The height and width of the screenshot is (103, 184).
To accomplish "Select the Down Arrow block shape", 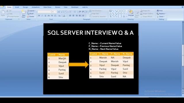I will [121, 14].
